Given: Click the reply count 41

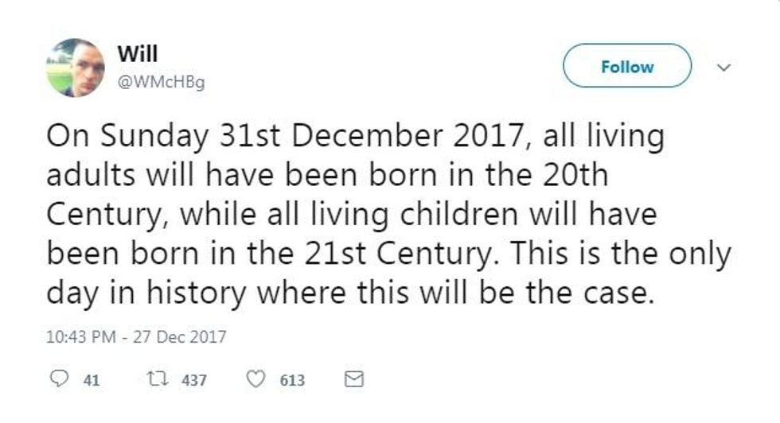Looking at the screenshot, I should pyautogui.click(x=91, y=381).
